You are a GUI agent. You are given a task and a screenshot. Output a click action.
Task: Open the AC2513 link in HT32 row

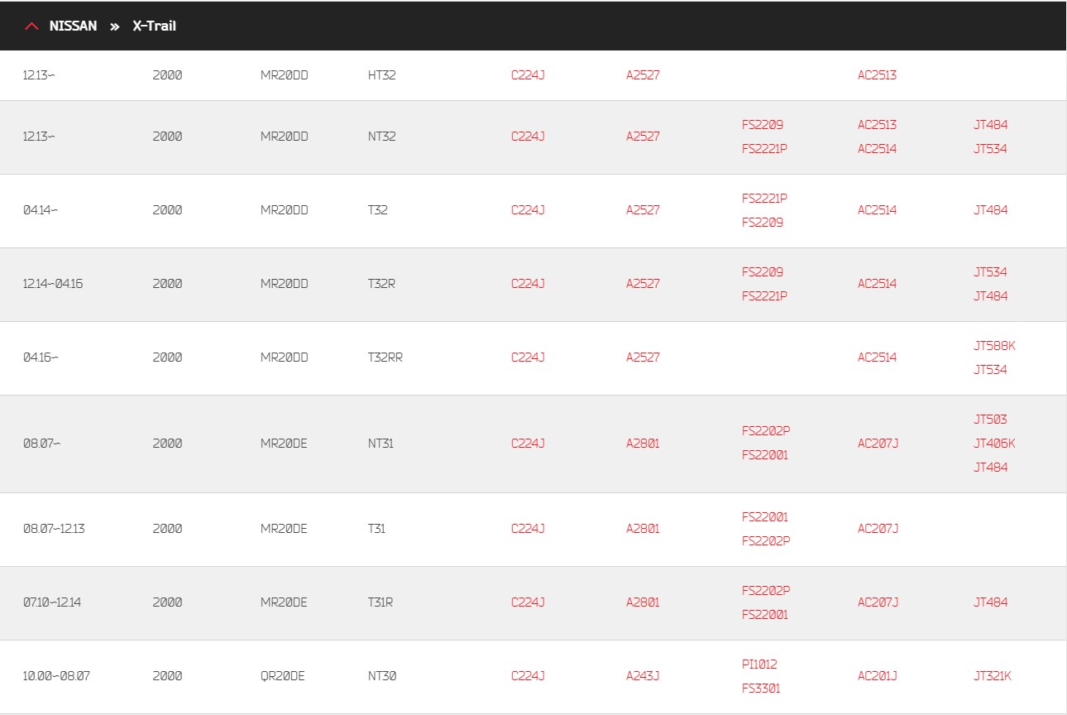877,75
